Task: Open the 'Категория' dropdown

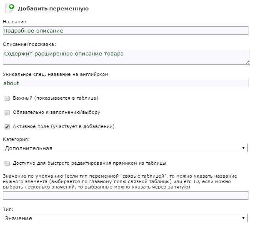Action: tap(125, 148)
